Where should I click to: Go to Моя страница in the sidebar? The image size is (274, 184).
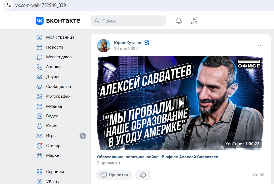[x=60, y=37]
